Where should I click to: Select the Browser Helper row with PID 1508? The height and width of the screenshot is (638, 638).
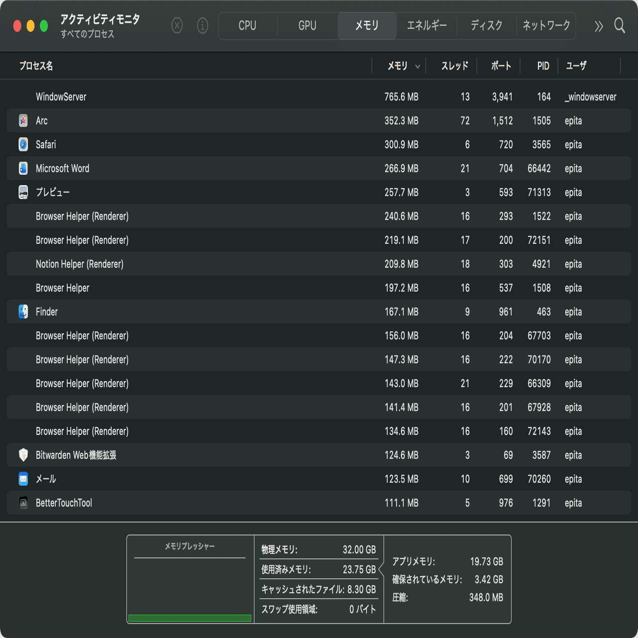(319, 288)
